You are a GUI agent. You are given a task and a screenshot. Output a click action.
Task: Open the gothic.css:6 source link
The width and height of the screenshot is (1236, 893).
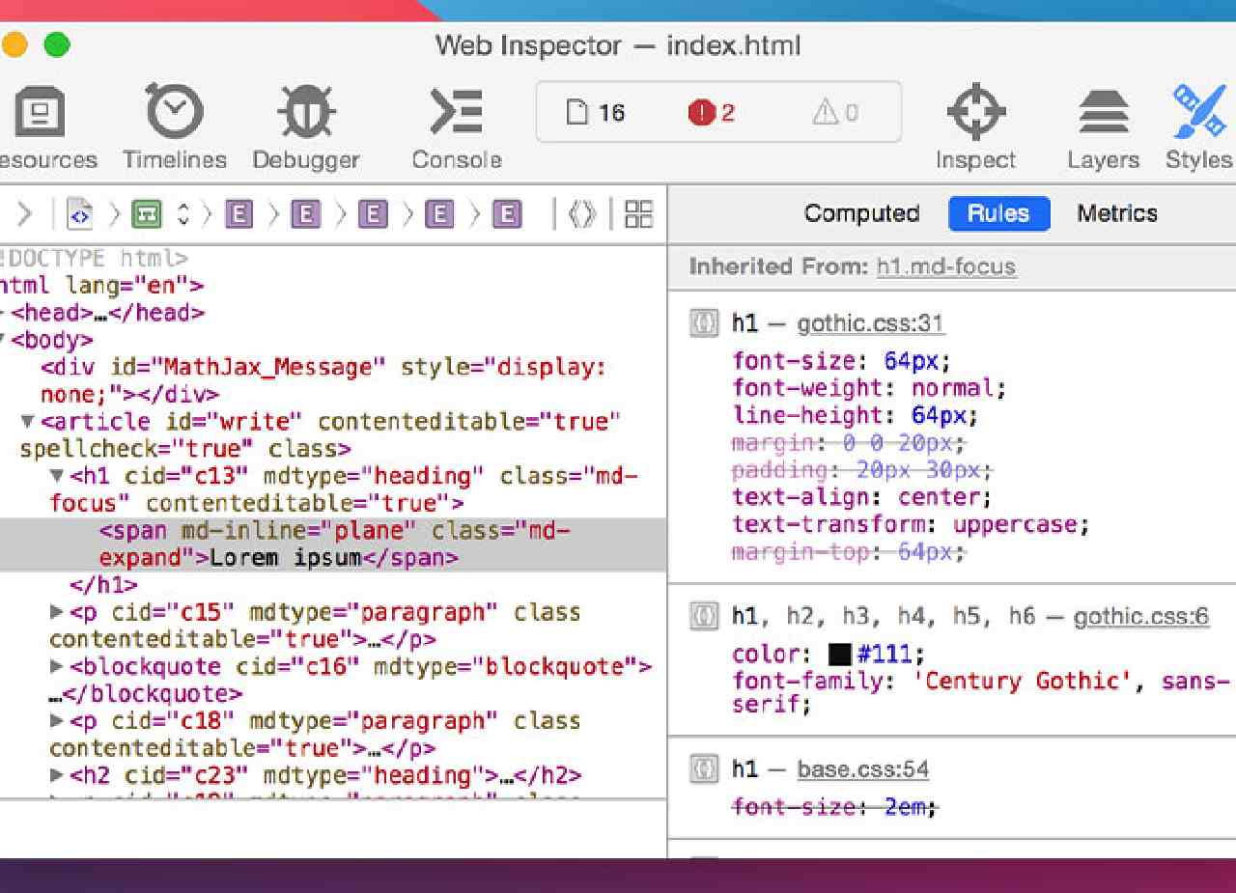pyautogui.click(x=1140, y=616)
